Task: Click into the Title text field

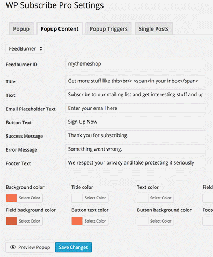Action: (135, 81)
